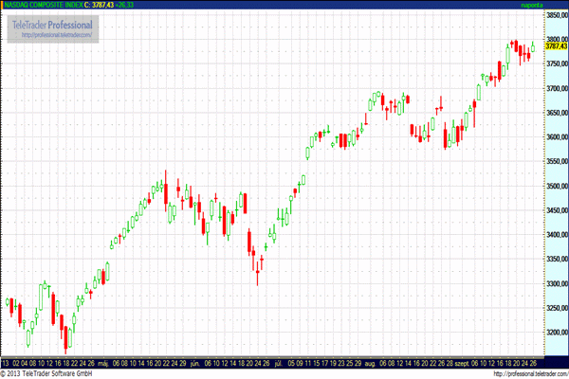Click the TeleTrader Software GmbH copyright text
This screenshot has width=569, height=379.
coord(48,373)
